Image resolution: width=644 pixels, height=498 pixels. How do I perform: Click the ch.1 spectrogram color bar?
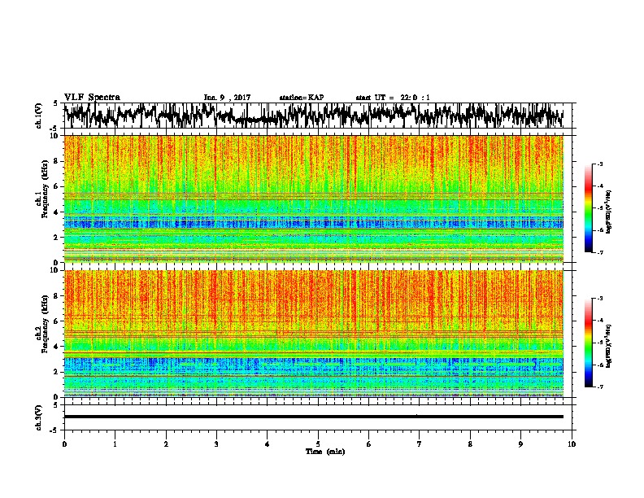click(589, 208)
